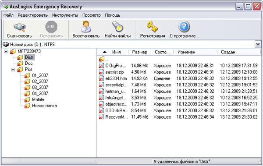
Task: Open the drive selection dropdown arrow
Action: pos(258,44)
